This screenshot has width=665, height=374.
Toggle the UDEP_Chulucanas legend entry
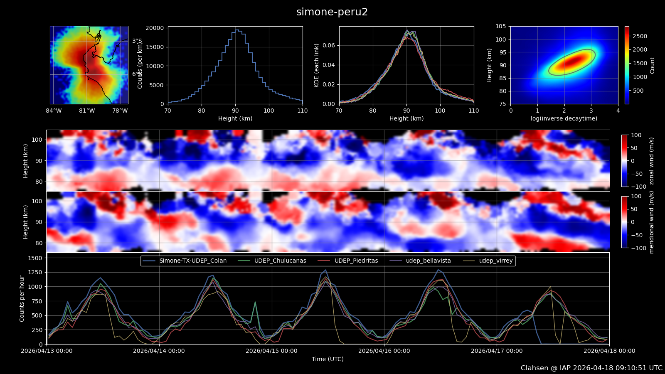pos(280,261)
